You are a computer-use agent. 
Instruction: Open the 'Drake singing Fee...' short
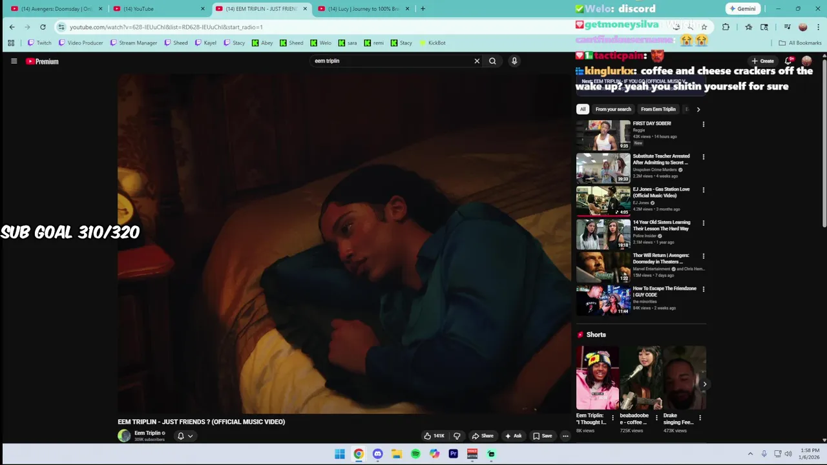point(685,378)
